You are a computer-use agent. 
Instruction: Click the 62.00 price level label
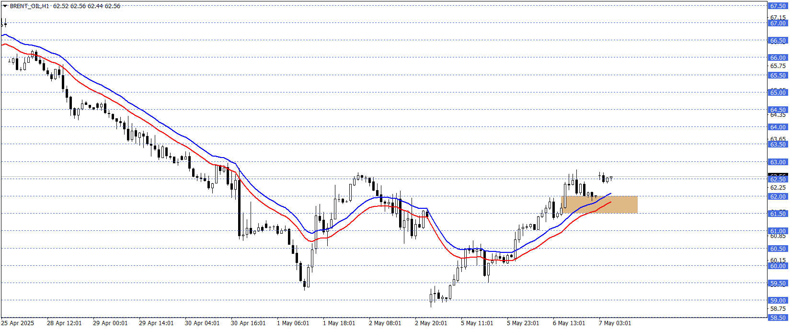pyautogui.click(x=778, y=196)
